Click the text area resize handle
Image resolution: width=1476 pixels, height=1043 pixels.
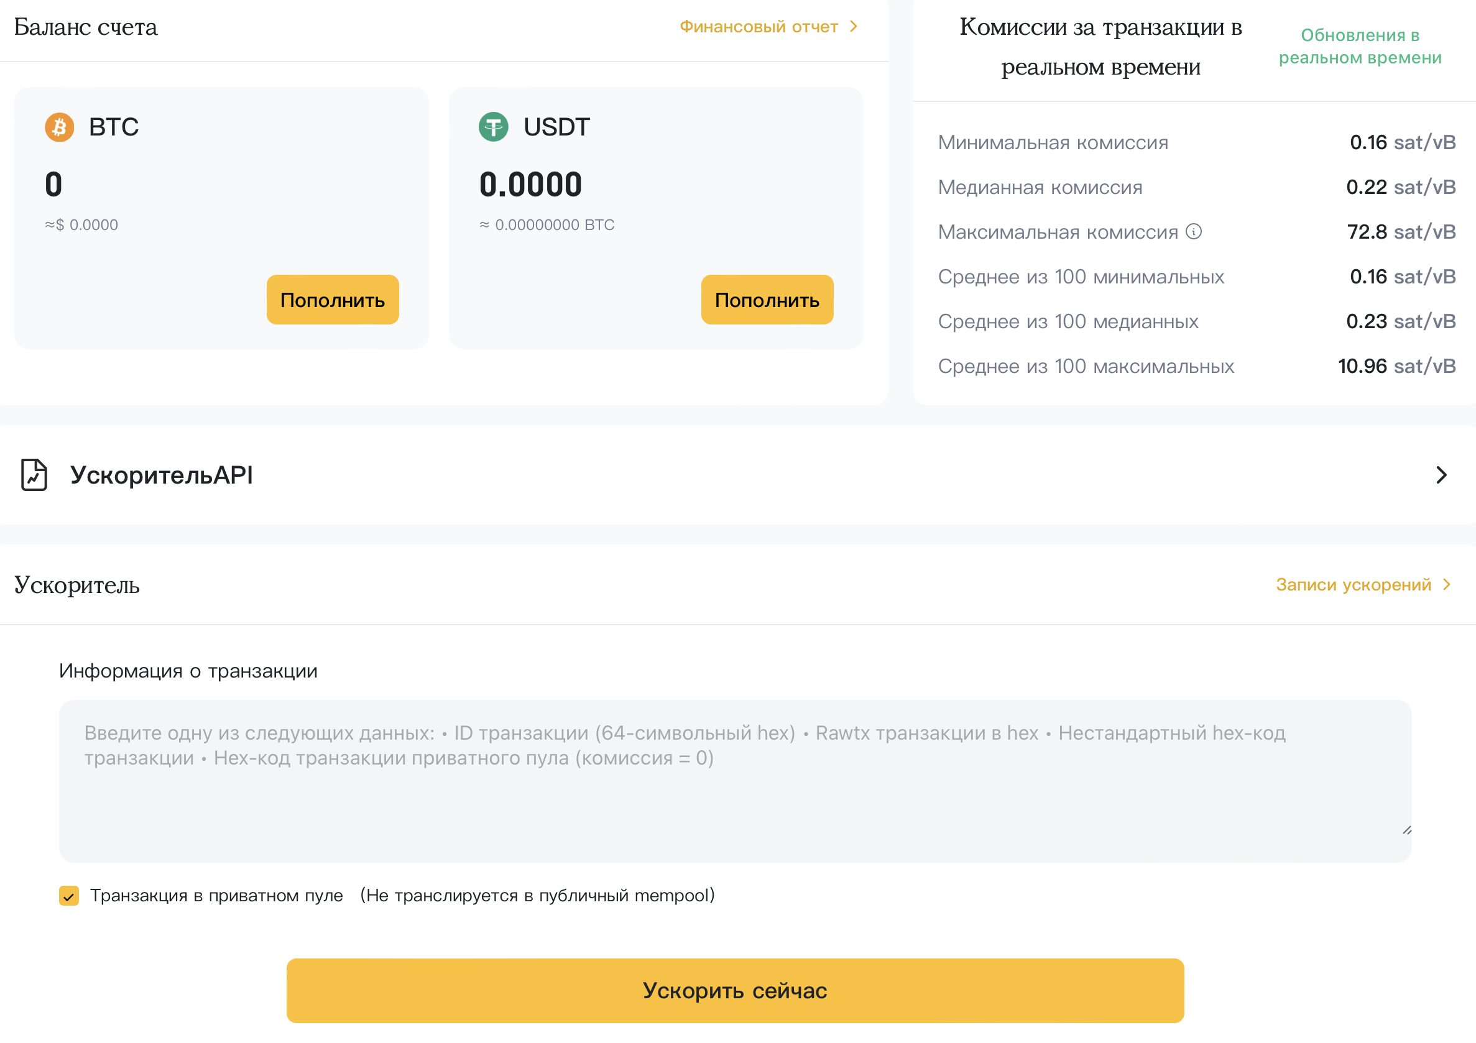[1406, 830]
